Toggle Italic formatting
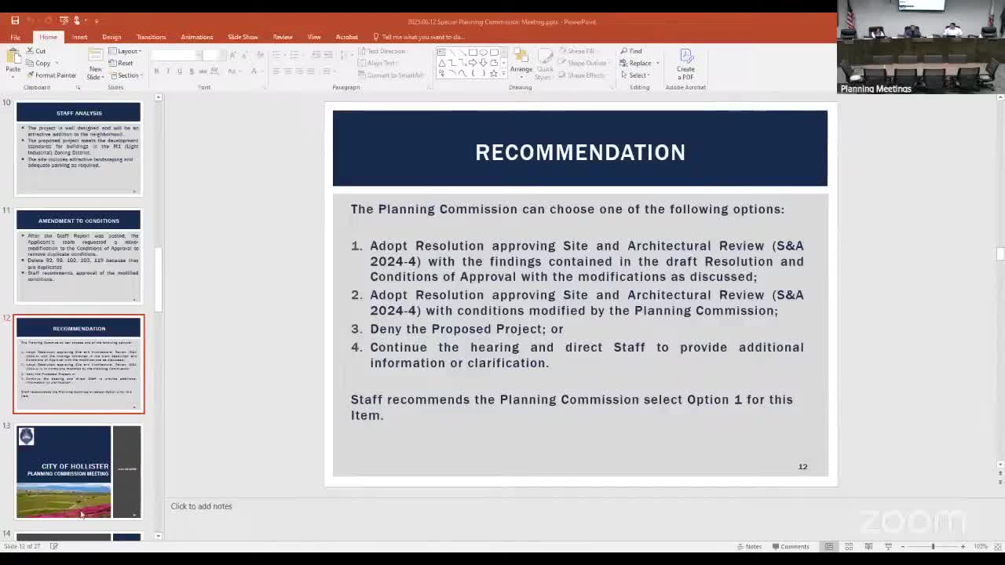 tap(167, 71)
